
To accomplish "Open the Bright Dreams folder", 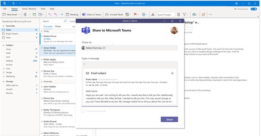I will [x=20, y=34].
